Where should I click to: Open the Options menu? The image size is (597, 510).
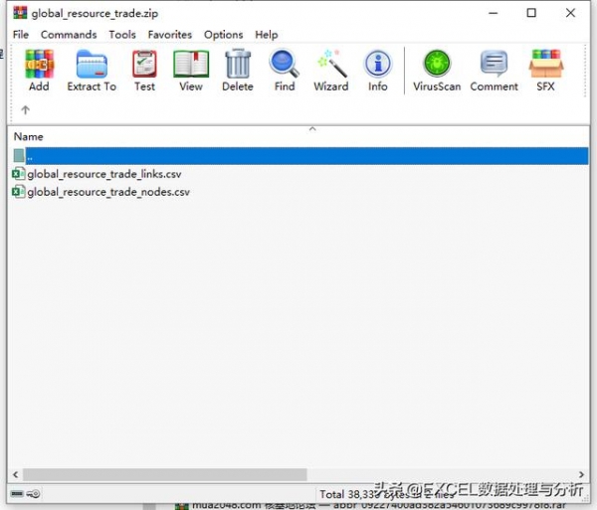[224, 34]
